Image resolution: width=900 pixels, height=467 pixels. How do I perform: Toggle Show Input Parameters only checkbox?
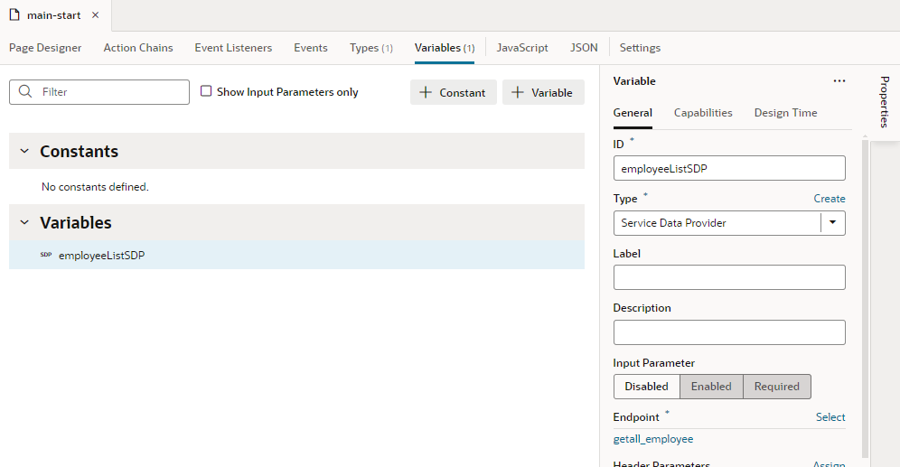(206, 91)
